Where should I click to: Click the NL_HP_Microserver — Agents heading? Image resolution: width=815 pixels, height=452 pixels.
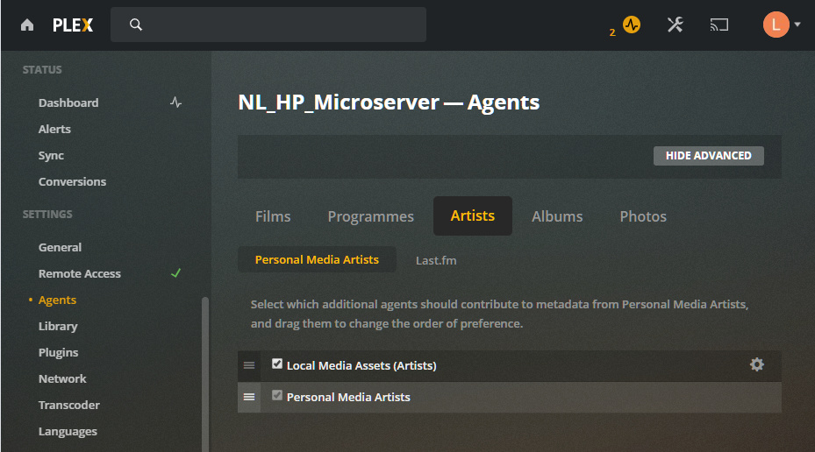389,102
